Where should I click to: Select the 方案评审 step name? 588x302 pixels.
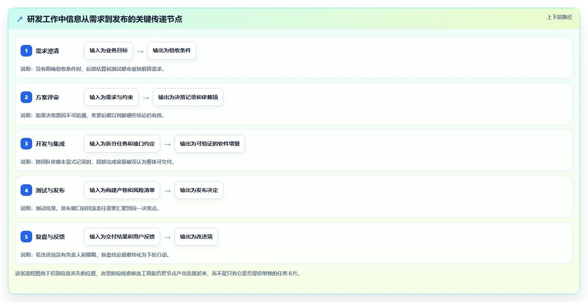pyautogui.click(x=47, y=97)
